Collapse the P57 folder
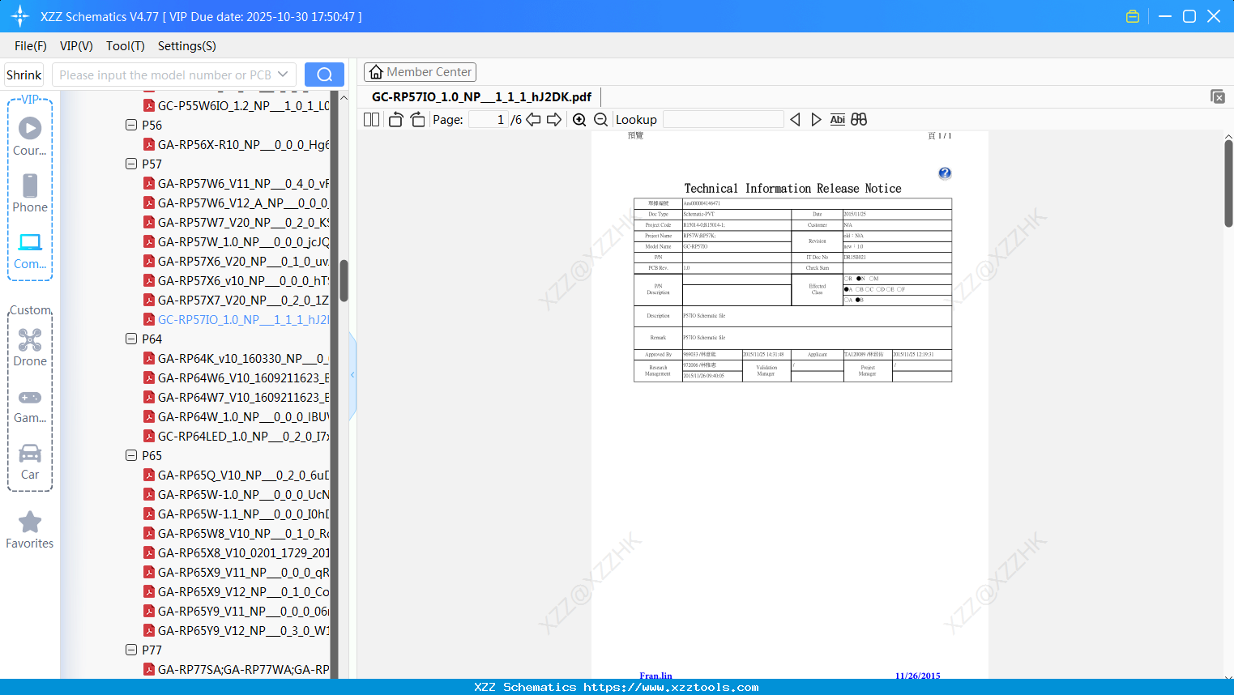1234x695 pixels. 131,164
